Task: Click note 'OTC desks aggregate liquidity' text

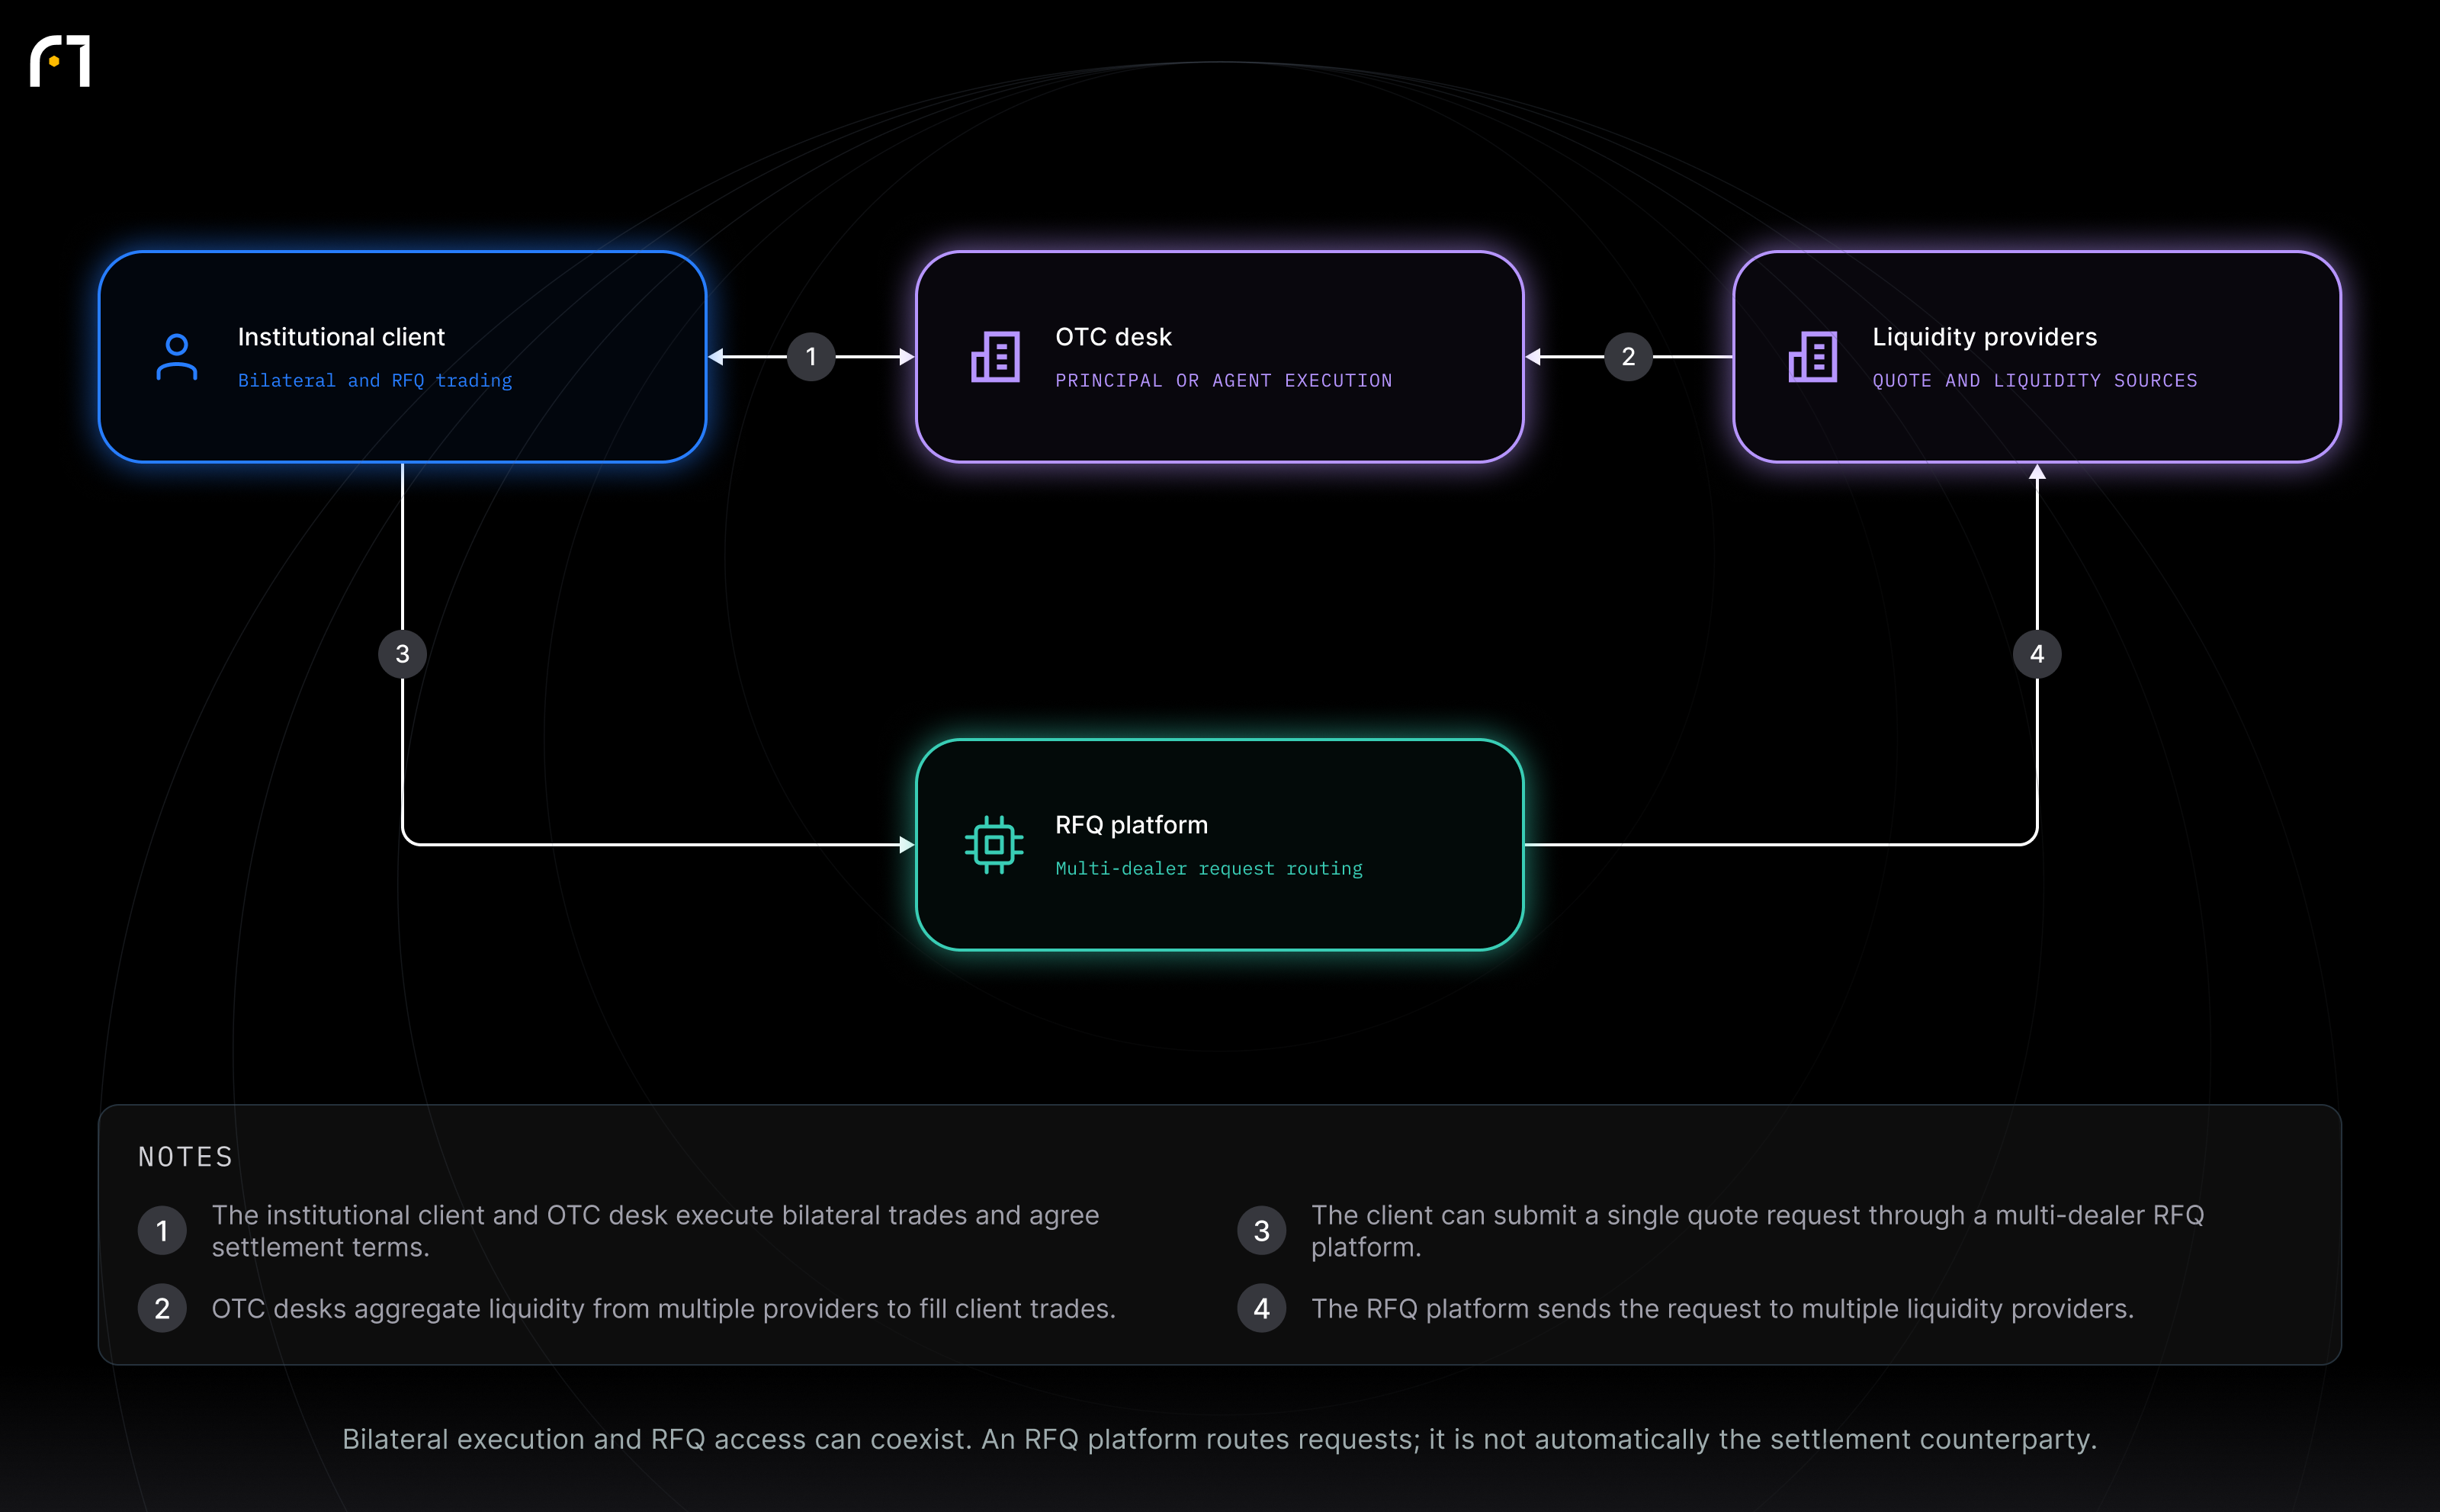Action: click(663, 1309)
